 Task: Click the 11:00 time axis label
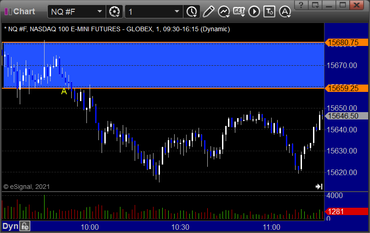click(x=271, y=227)
